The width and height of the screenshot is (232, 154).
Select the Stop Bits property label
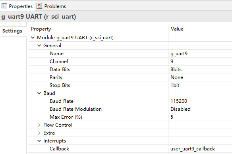click(x=60, y=85)
